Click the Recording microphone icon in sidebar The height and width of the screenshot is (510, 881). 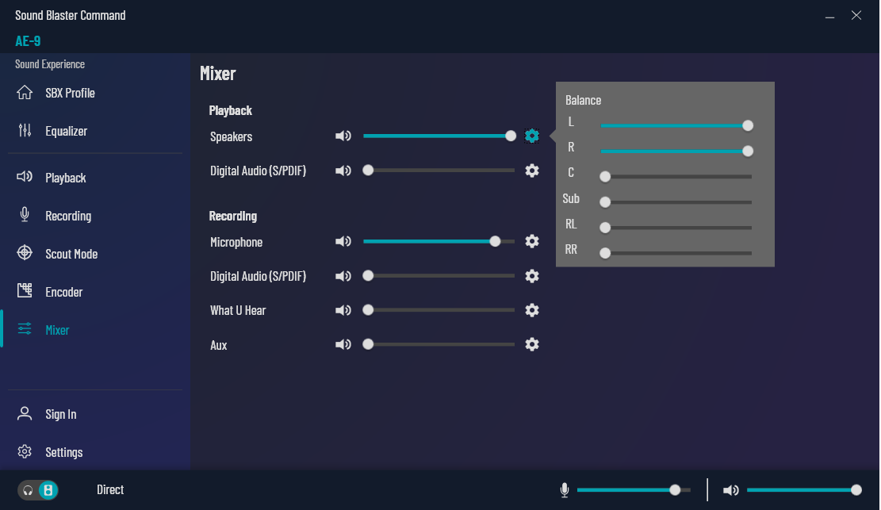[x=25, y=216]
